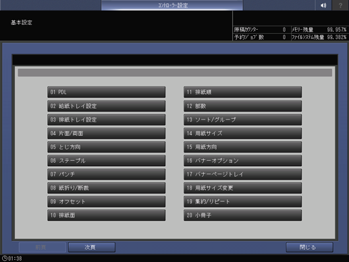Open 15 用紙方向 setting
This screenshot has width=349, height=262.
[x=243, y=147]
